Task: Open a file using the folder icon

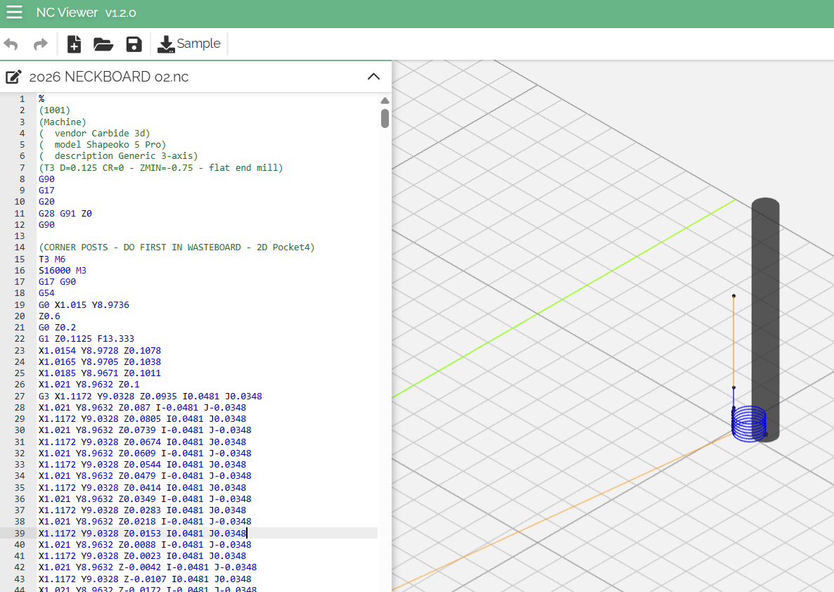Action: [x=103, y=44]
